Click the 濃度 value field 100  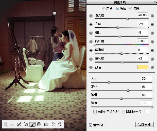click(147, 103)
